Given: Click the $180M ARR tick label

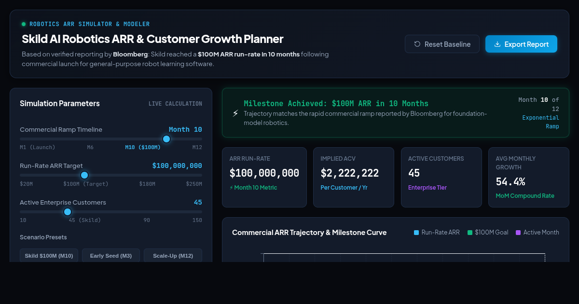Looking at the screenshot, I should coord(147,184).
